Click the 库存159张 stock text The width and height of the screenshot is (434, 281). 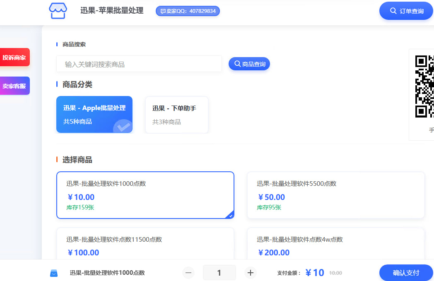(80, 207)
